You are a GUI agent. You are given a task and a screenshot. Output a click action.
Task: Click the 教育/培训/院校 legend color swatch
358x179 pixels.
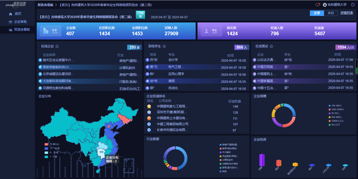pyautogui.click(x=221, y=148)
